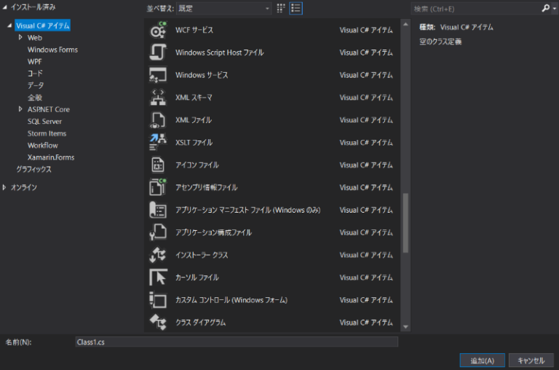Click the 'WCF サービス' item name
Viewport: 559px width, 370px height.
194,30
